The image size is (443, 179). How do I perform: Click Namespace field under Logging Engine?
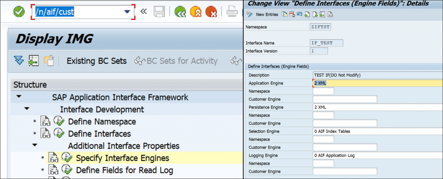(323, 163)
